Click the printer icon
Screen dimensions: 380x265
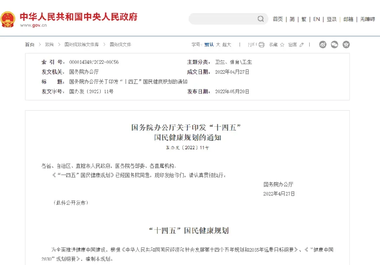tap(261, 45)
